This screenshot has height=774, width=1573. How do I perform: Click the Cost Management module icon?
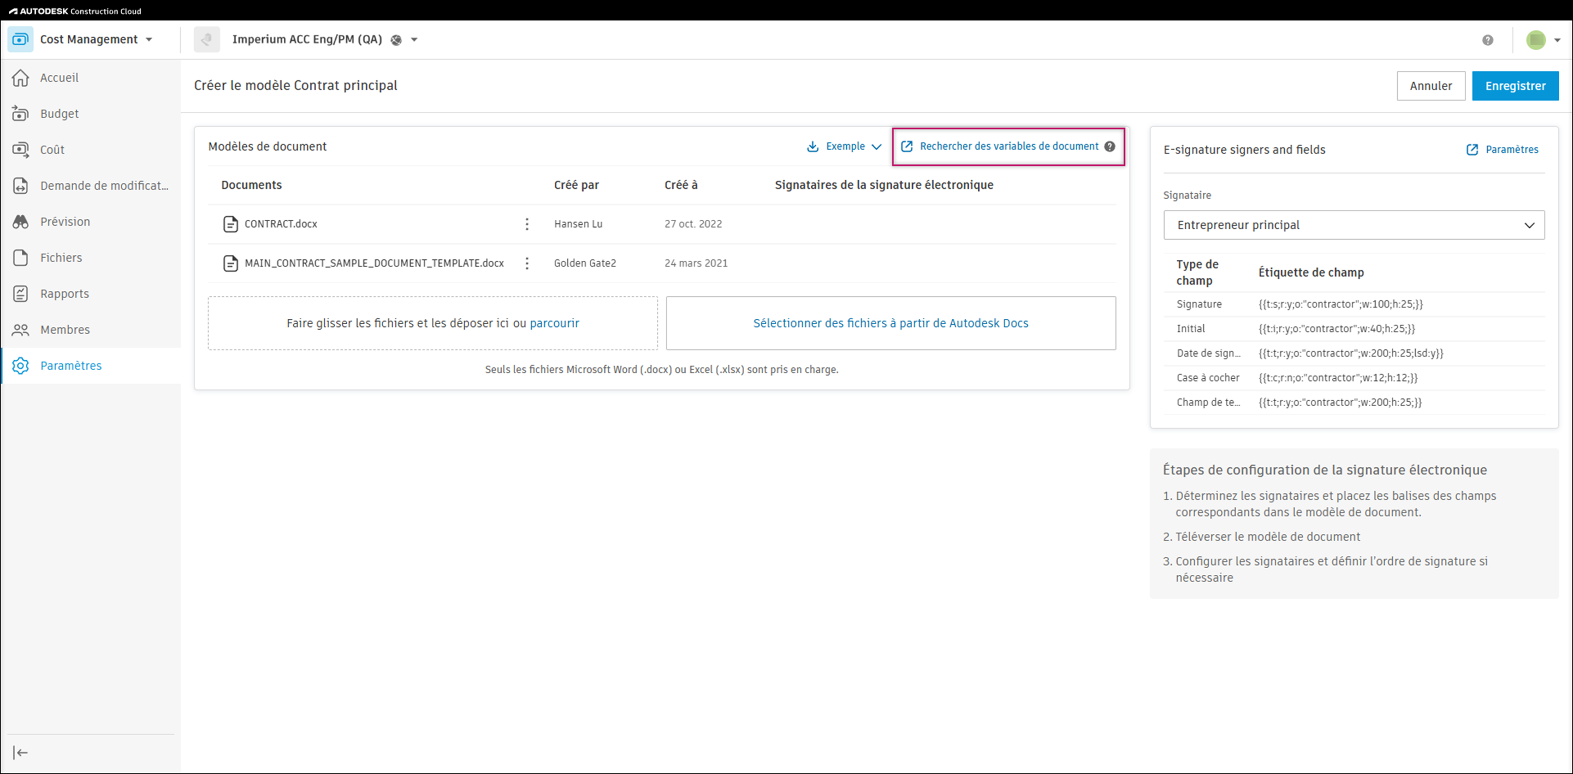click(20, 40)
